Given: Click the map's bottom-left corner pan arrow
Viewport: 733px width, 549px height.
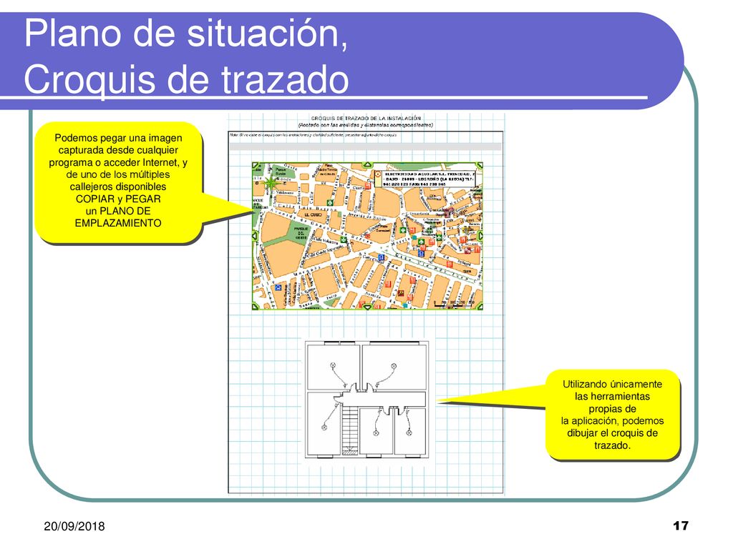Looking at the screenshot, I should [x=256, y=306].
